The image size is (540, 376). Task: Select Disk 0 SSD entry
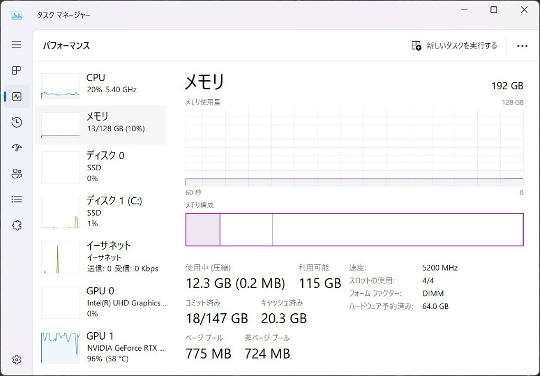click(100, 167)
